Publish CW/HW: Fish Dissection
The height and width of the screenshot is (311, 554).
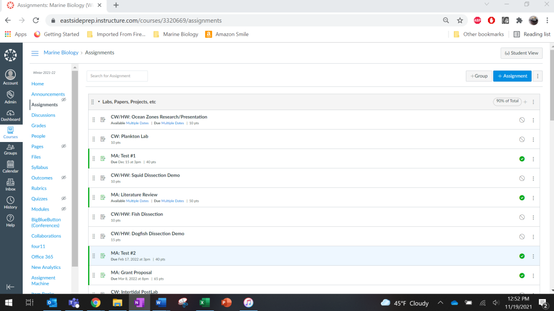[x=522, y=217]
